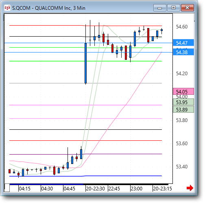Viewport: 205px width, 203px height.
Task: Click the 20-22:30 time axis marker
Action: 95,189
